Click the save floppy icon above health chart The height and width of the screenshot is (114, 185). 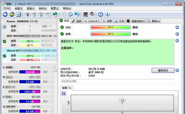pyautogui.click(x=64, y=93)
